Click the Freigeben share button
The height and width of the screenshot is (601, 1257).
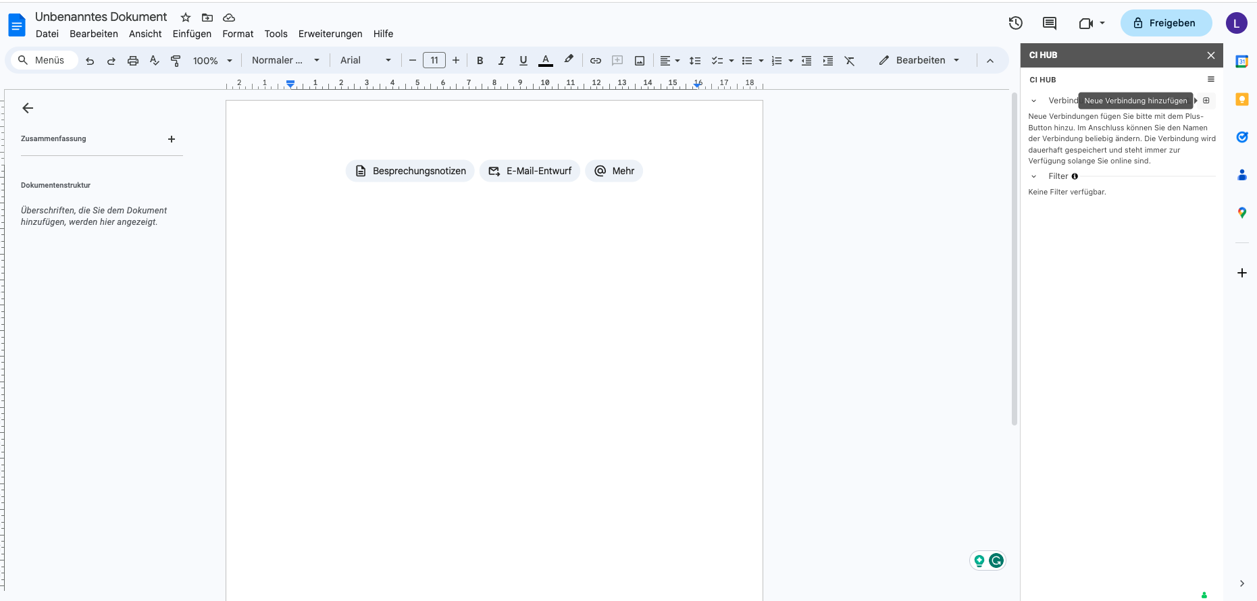1166,23
